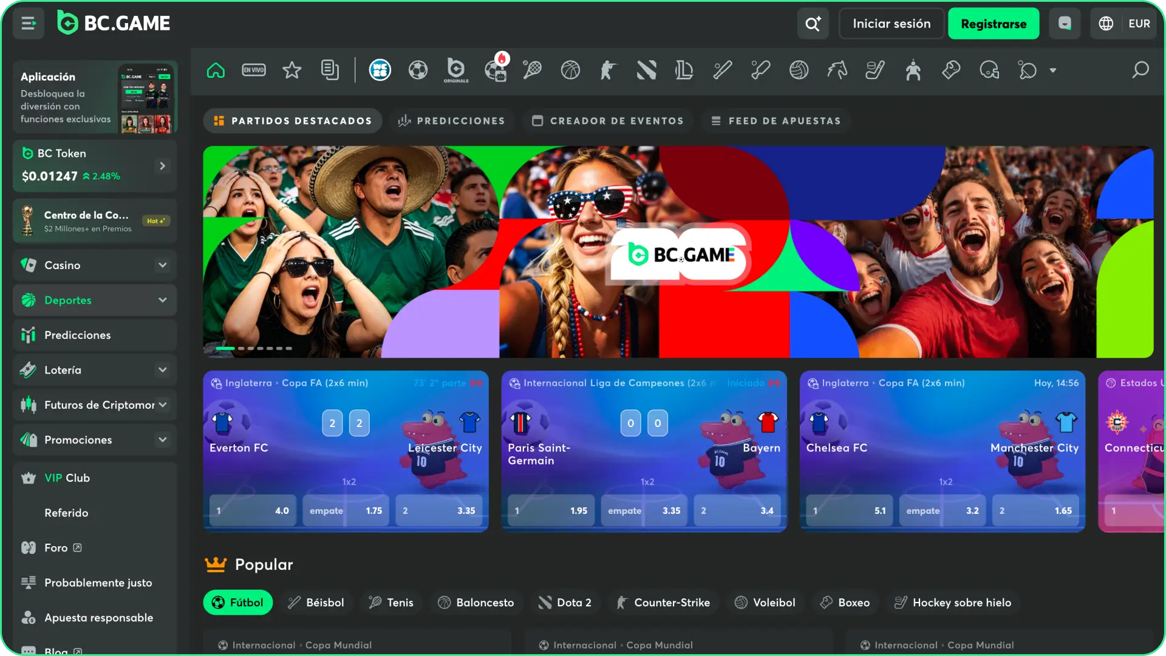The height and width of the screenshot is (656, 1166).
Task: Select the Fútbol chip under Popular
Action: coord(237,603)
